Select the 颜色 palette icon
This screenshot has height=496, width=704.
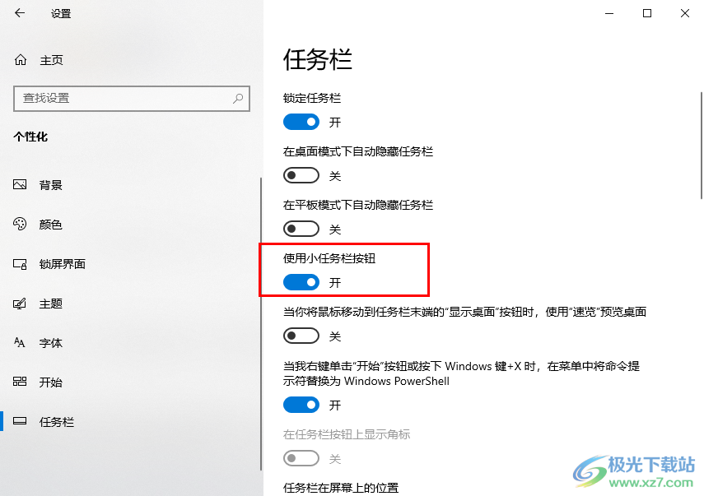click(x=20, y=224)
